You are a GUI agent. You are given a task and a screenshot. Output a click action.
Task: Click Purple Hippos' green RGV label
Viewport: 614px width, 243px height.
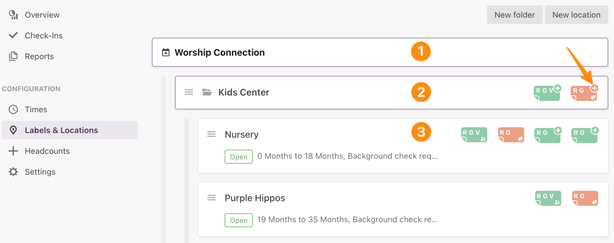[548, 198]
